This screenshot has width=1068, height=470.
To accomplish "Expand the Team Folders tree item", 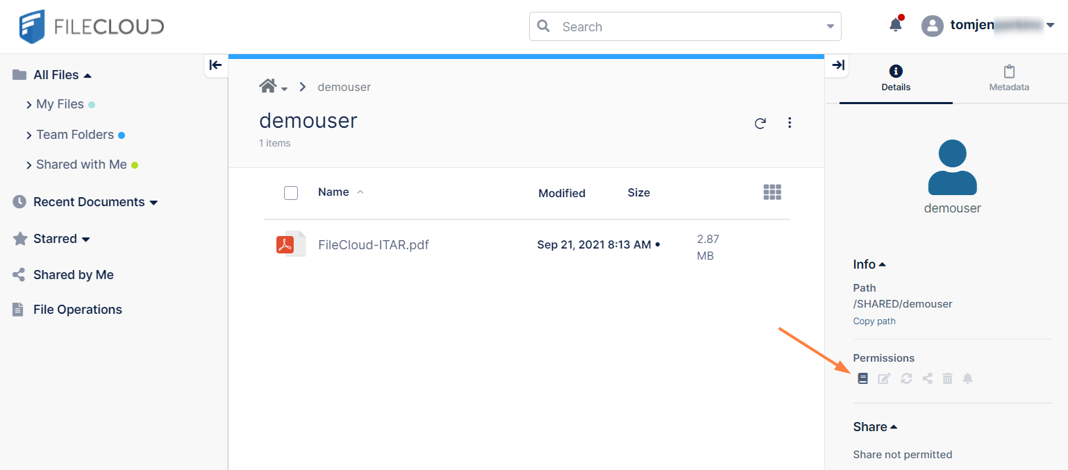I will pos(29,135).
